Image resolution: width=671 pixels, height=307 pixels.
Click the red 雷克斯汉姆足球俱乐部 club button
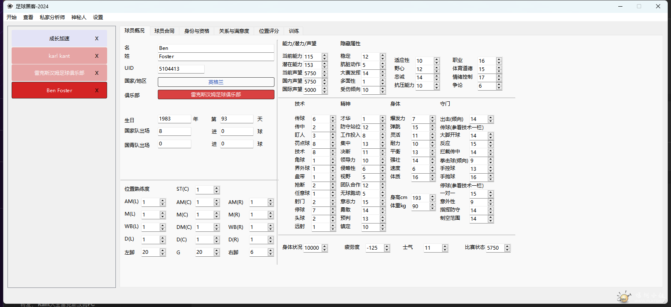click(x=216, y=95)
